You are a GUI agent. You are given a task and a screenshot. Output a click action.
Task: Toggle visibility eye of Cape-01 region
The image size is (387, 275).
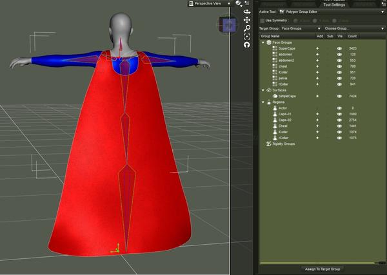pyautogui.click(x=339, y=114)
